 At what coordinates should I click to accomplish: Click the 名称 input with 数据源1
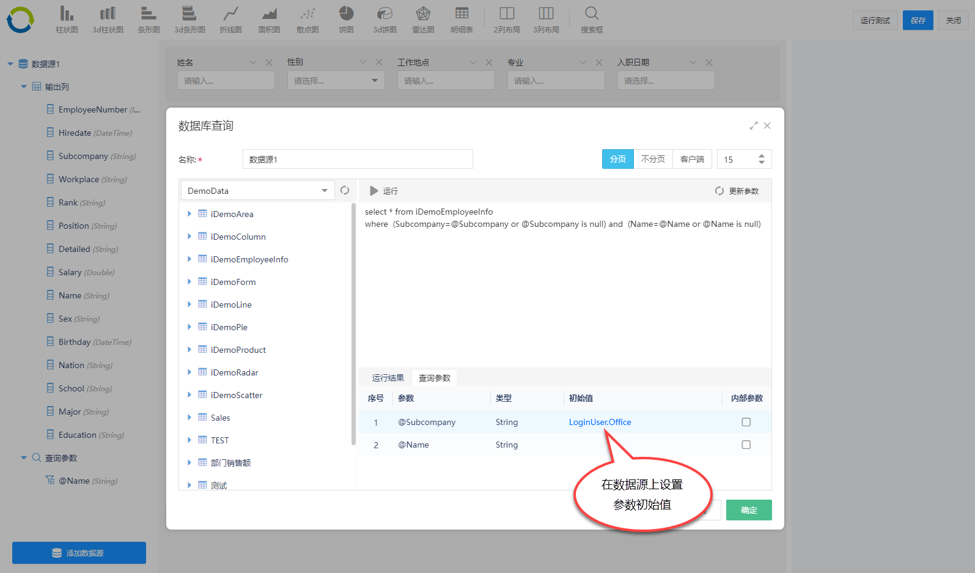point(358,159)
